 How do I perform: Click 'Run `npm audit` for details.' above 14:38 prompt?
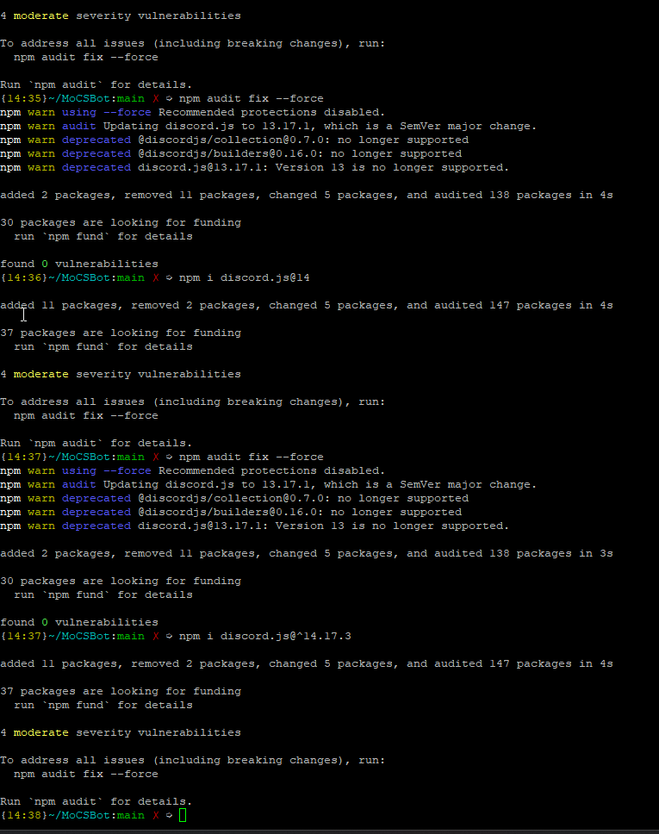96,801
